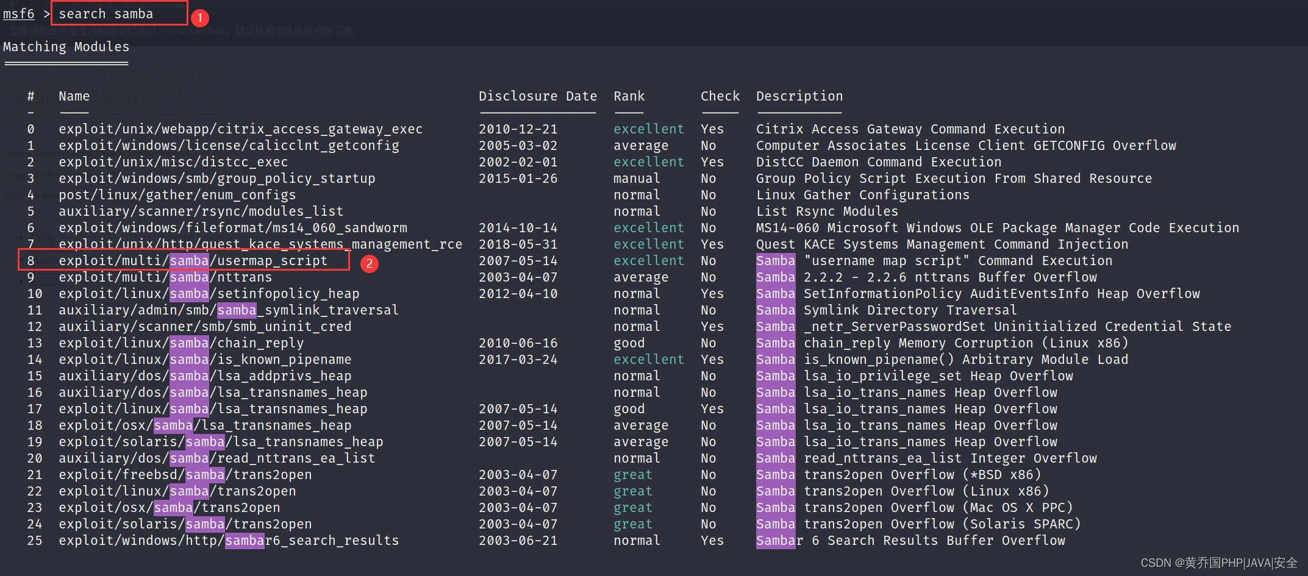Click description 'Quest KACE Systems Management Command Injection'
The height and width of the screenshot is (576, 1308).
pos(942,244)
